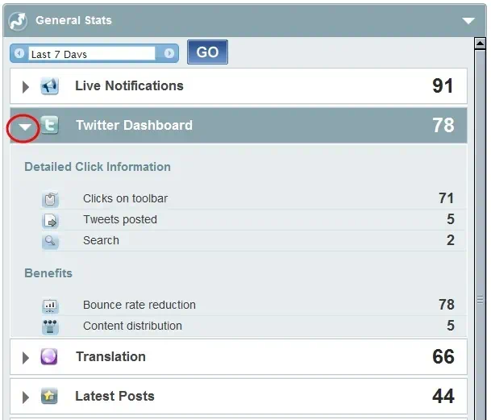The height and width of the screenshot is (420, 491).
Task: Click the Latest Posts count 44
Action: click(443, 396)
